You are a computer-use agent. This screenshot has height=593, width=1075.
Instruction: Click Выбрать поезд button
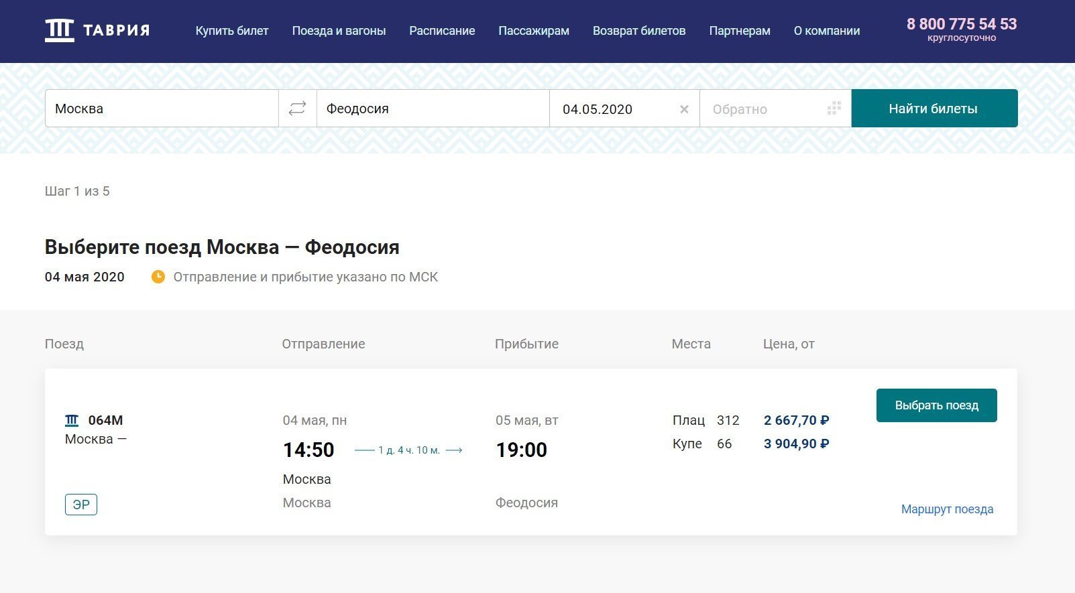click(936, 405)
